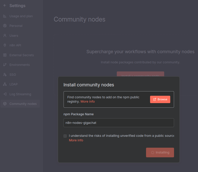
Task: Open External Secrets settings
Action: click(x=20, y=55)
